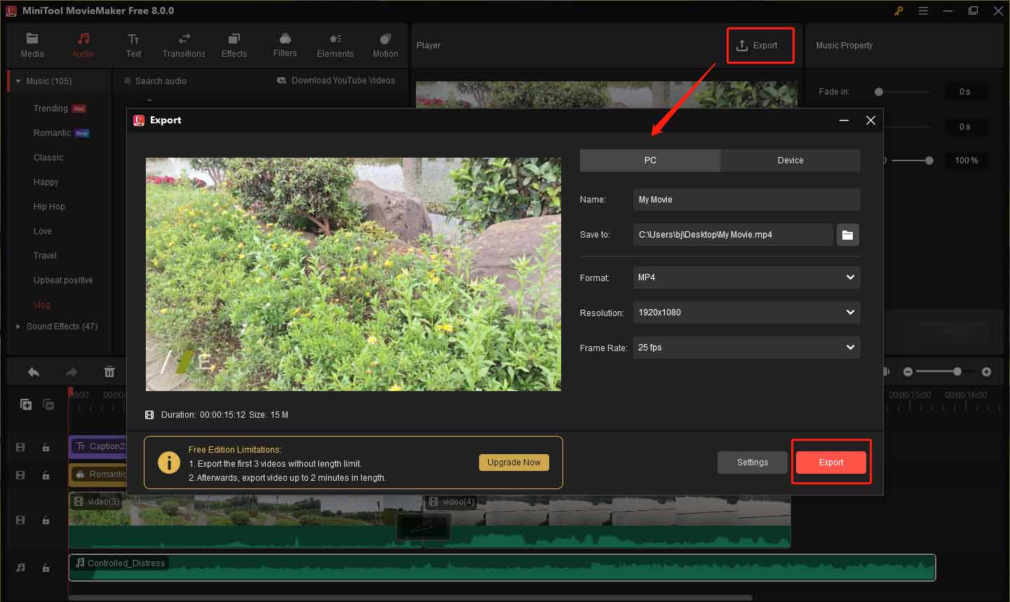
Task: Select the Romantic music category
Action: pyautogui.click(x=52, y=133)
